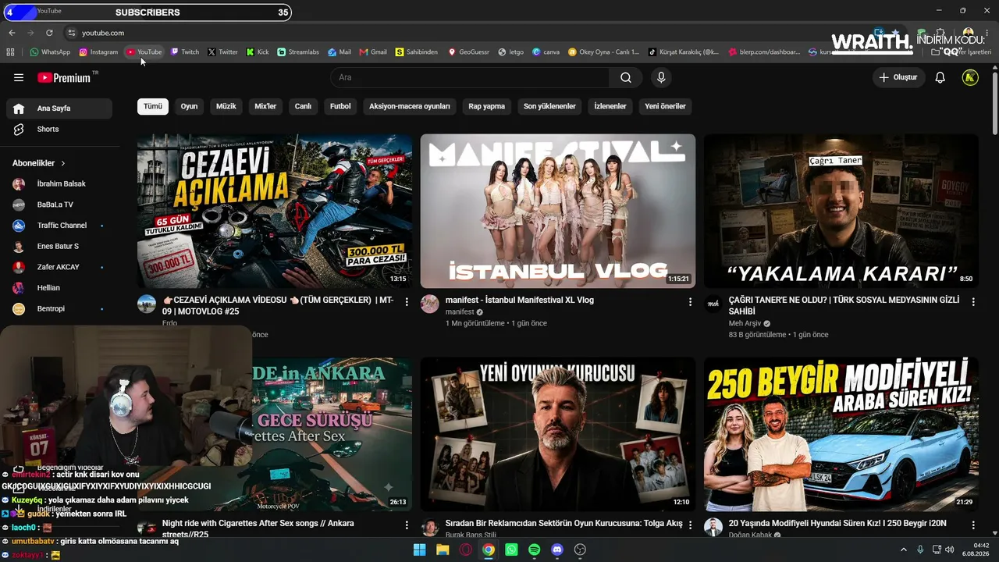Launch File Explorer from the taskbar
Screen dimensions: 999x562
point(443,550)
